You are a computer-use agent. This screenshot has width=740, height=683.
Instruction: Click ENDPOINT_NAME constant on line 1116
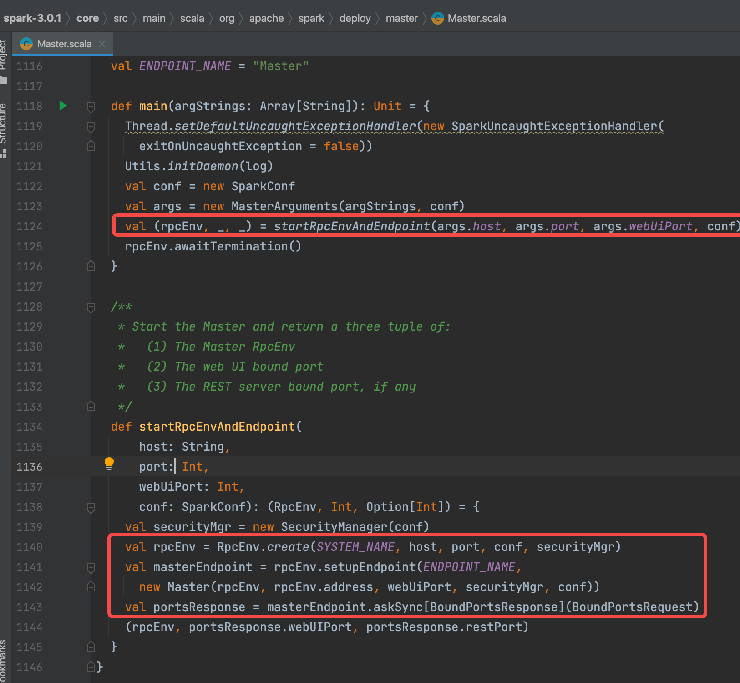coord(185,66)
